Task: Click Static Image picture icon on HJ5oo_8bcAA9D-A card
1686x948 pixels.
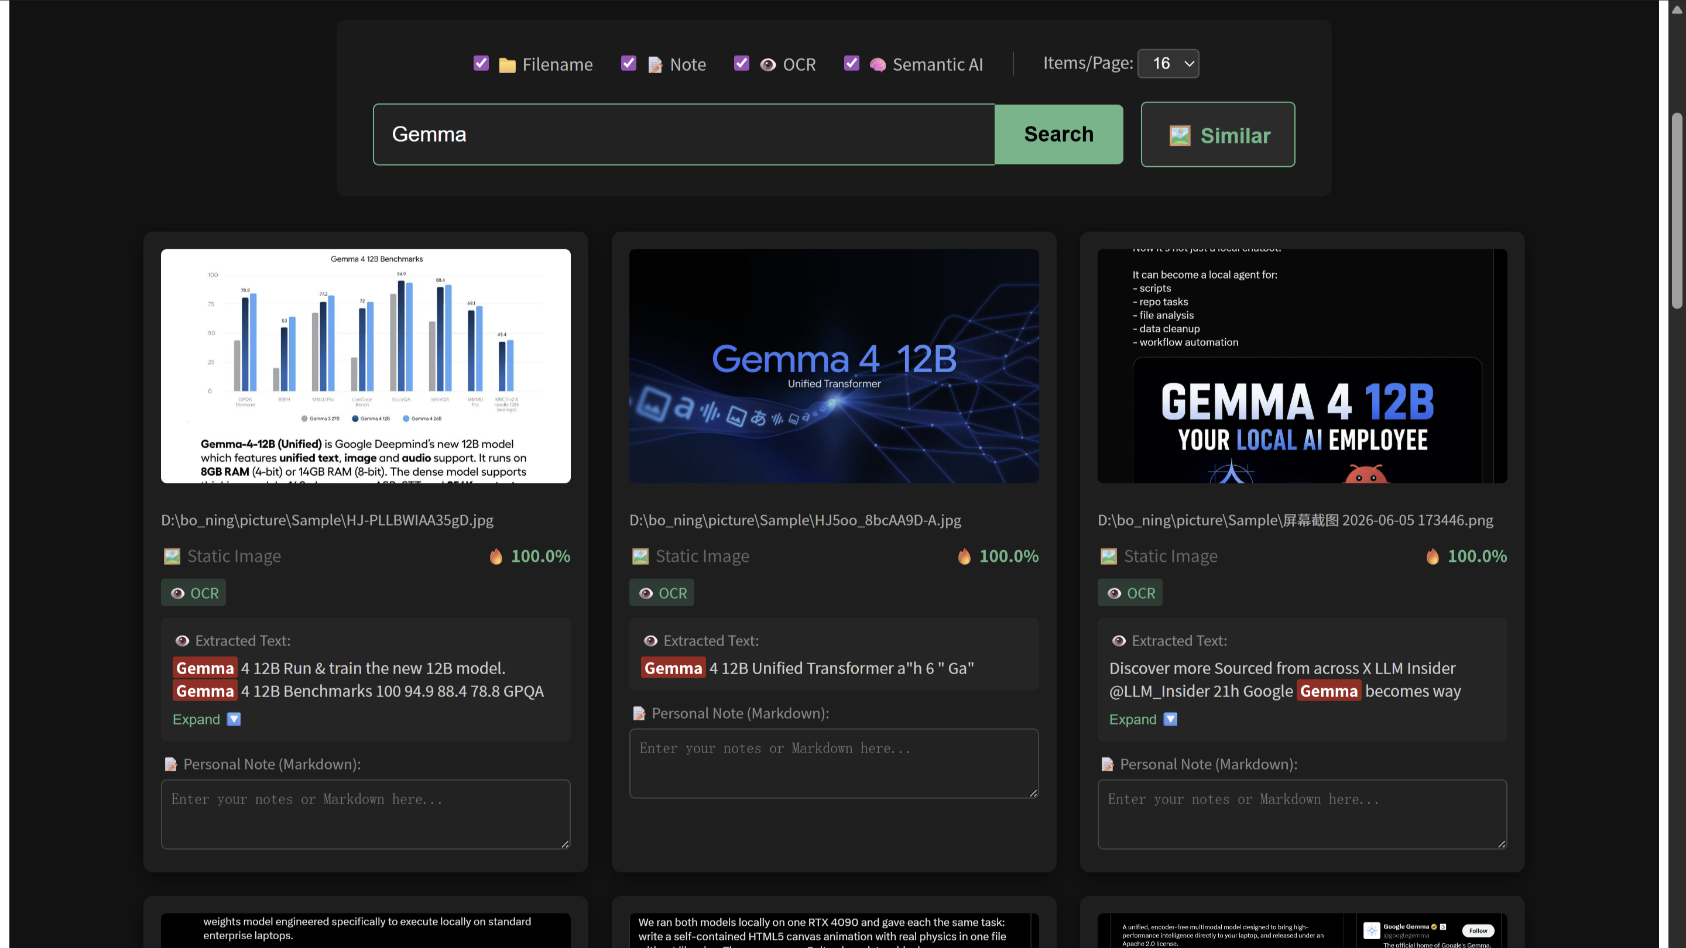Action: click(x=640, y=556)
